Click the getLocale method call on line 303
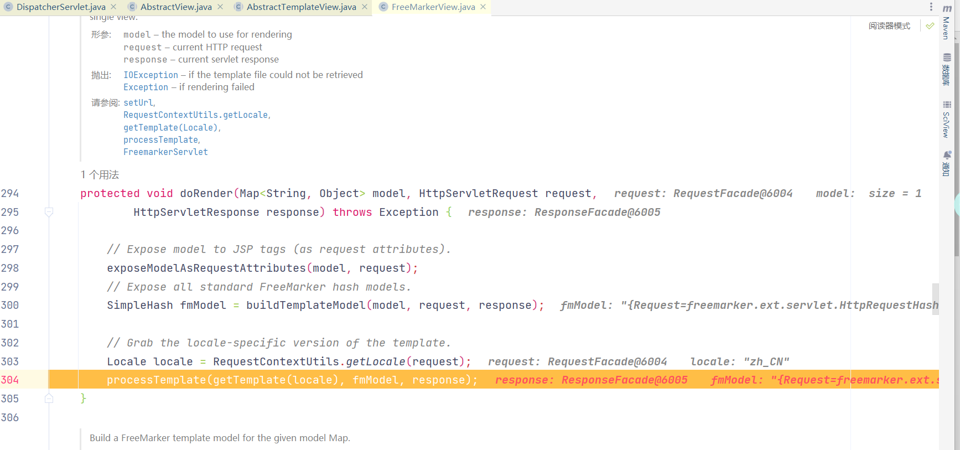The height and width of the screenshot is (450, 960). pos(376,361)
